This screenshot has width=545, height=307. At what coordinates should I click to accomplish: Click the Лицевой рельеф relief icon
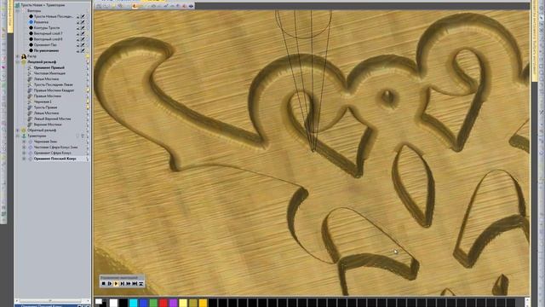(x=24, y=61)
